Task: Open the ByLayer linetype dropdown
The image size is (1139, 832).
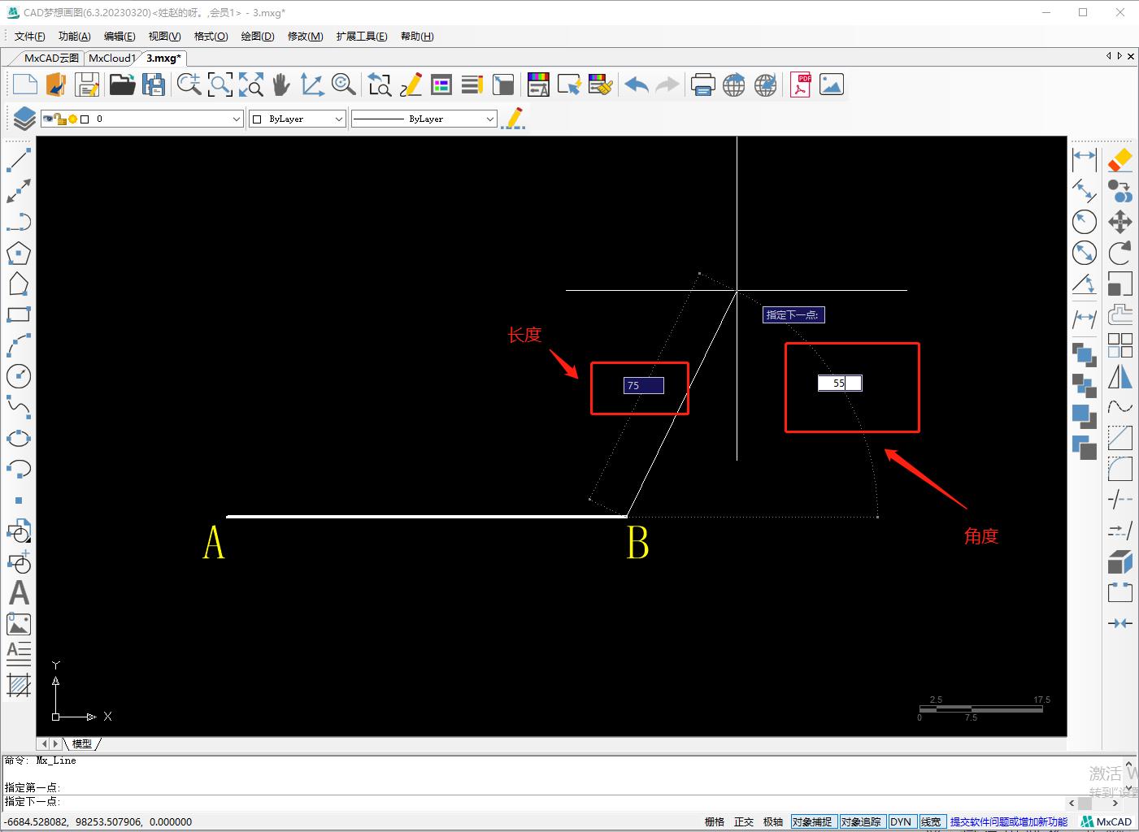Action: click(x=489, y=118)
